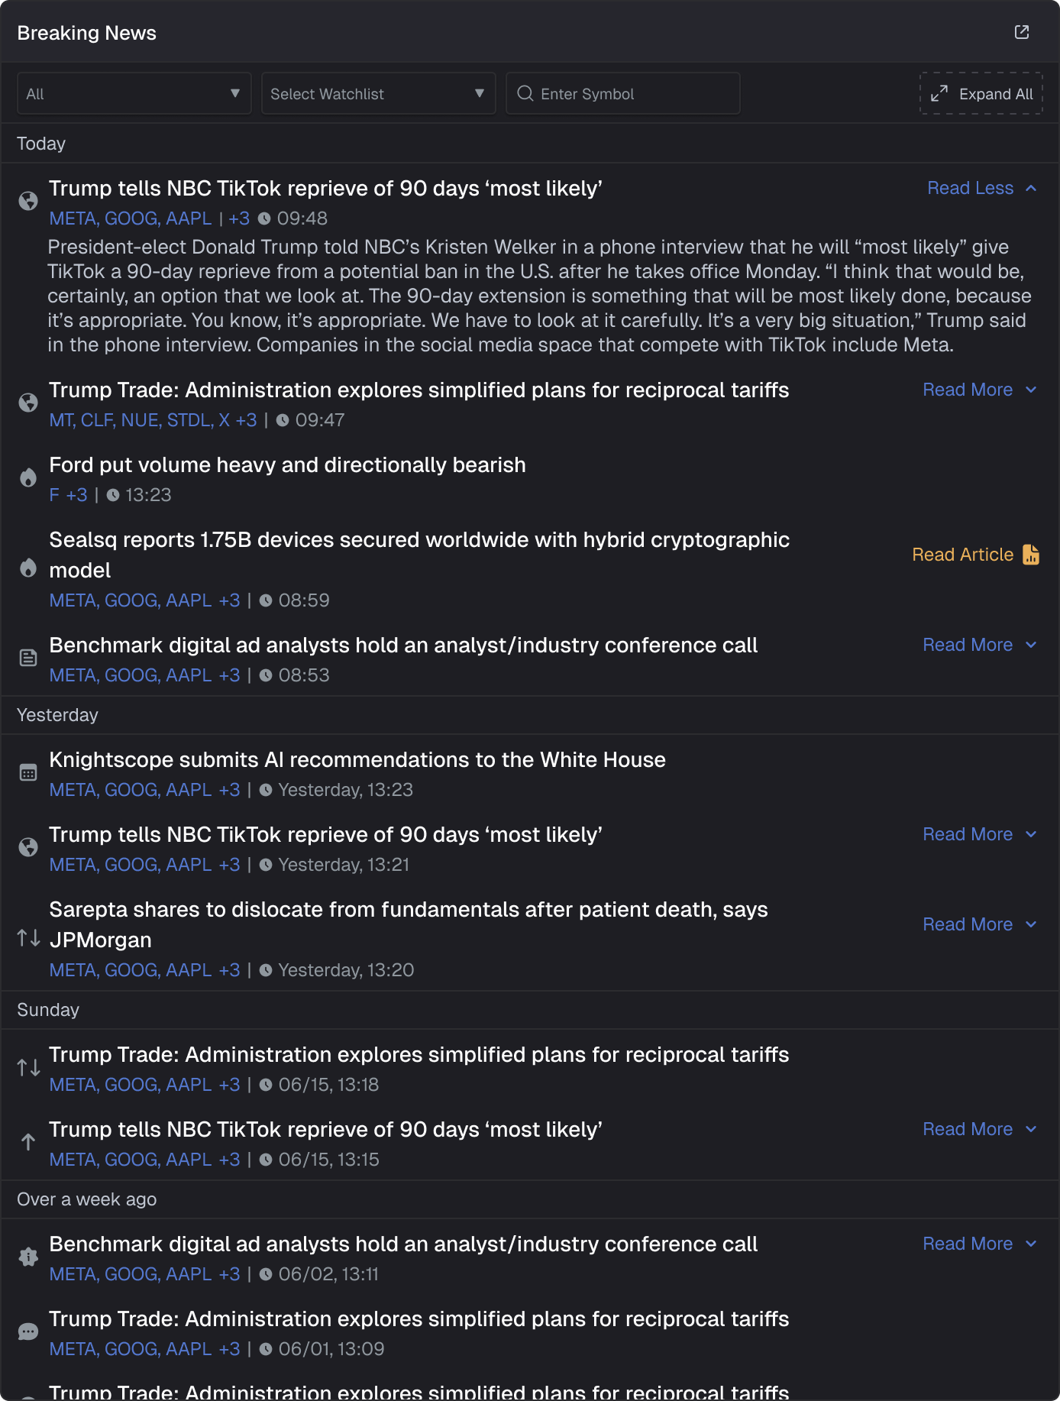The image size is (1060, 1401).
Task: Click flame icon next to Ford put volume
Action: (x=28, y=478)
